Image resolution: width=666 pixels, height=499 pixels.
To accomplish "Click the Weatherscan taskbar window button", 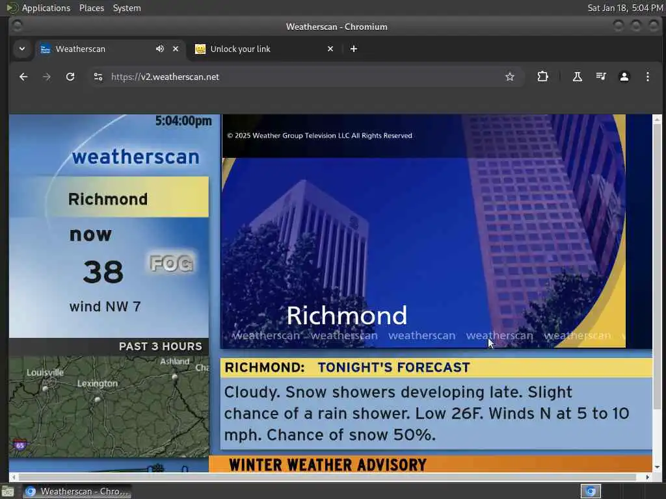I will (77, 491).
